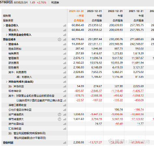Open chart icon for 其他类金融业务收入 row
154x146 pixels.
tap(65, 35)
